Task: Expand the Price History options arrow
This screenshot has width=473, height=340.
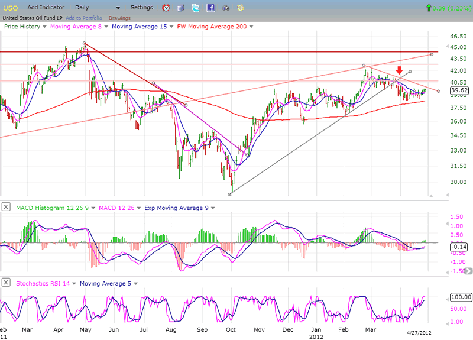Action: click(x=45, y=27)
